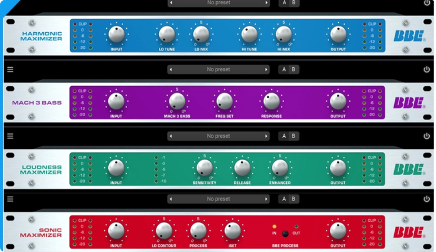Click the FREQ SET knob

224,101
